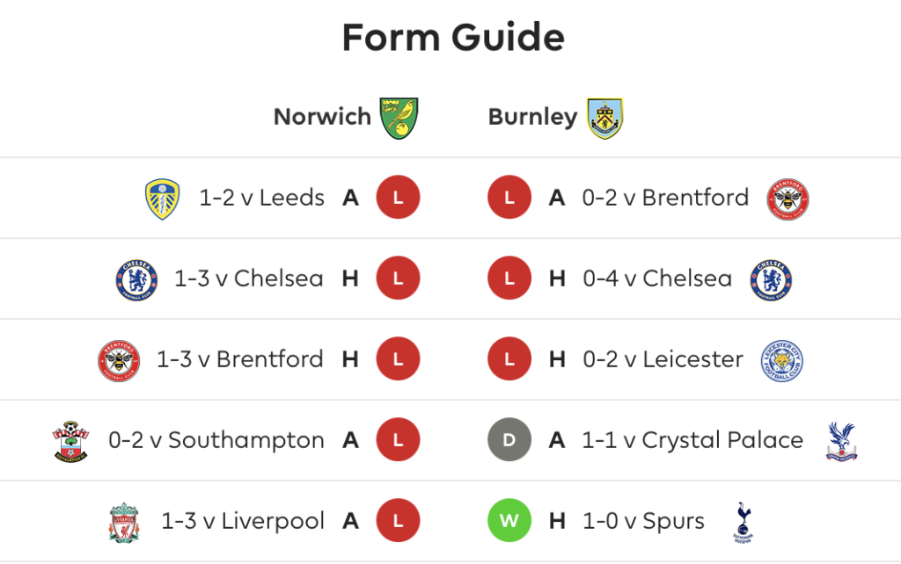Open the Leeds badge in Norwich's form
The height and width of the screenshot is (564, 901).
click(x=162, y=199)
